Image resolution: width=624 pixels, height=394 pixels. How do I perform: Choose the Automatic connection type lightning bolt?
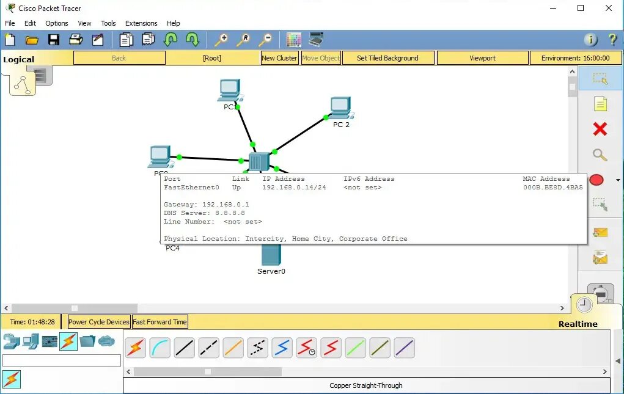coord(135,348)
